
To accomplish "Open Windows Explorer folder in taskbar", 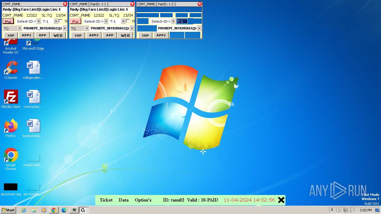I will coord(34,210).
